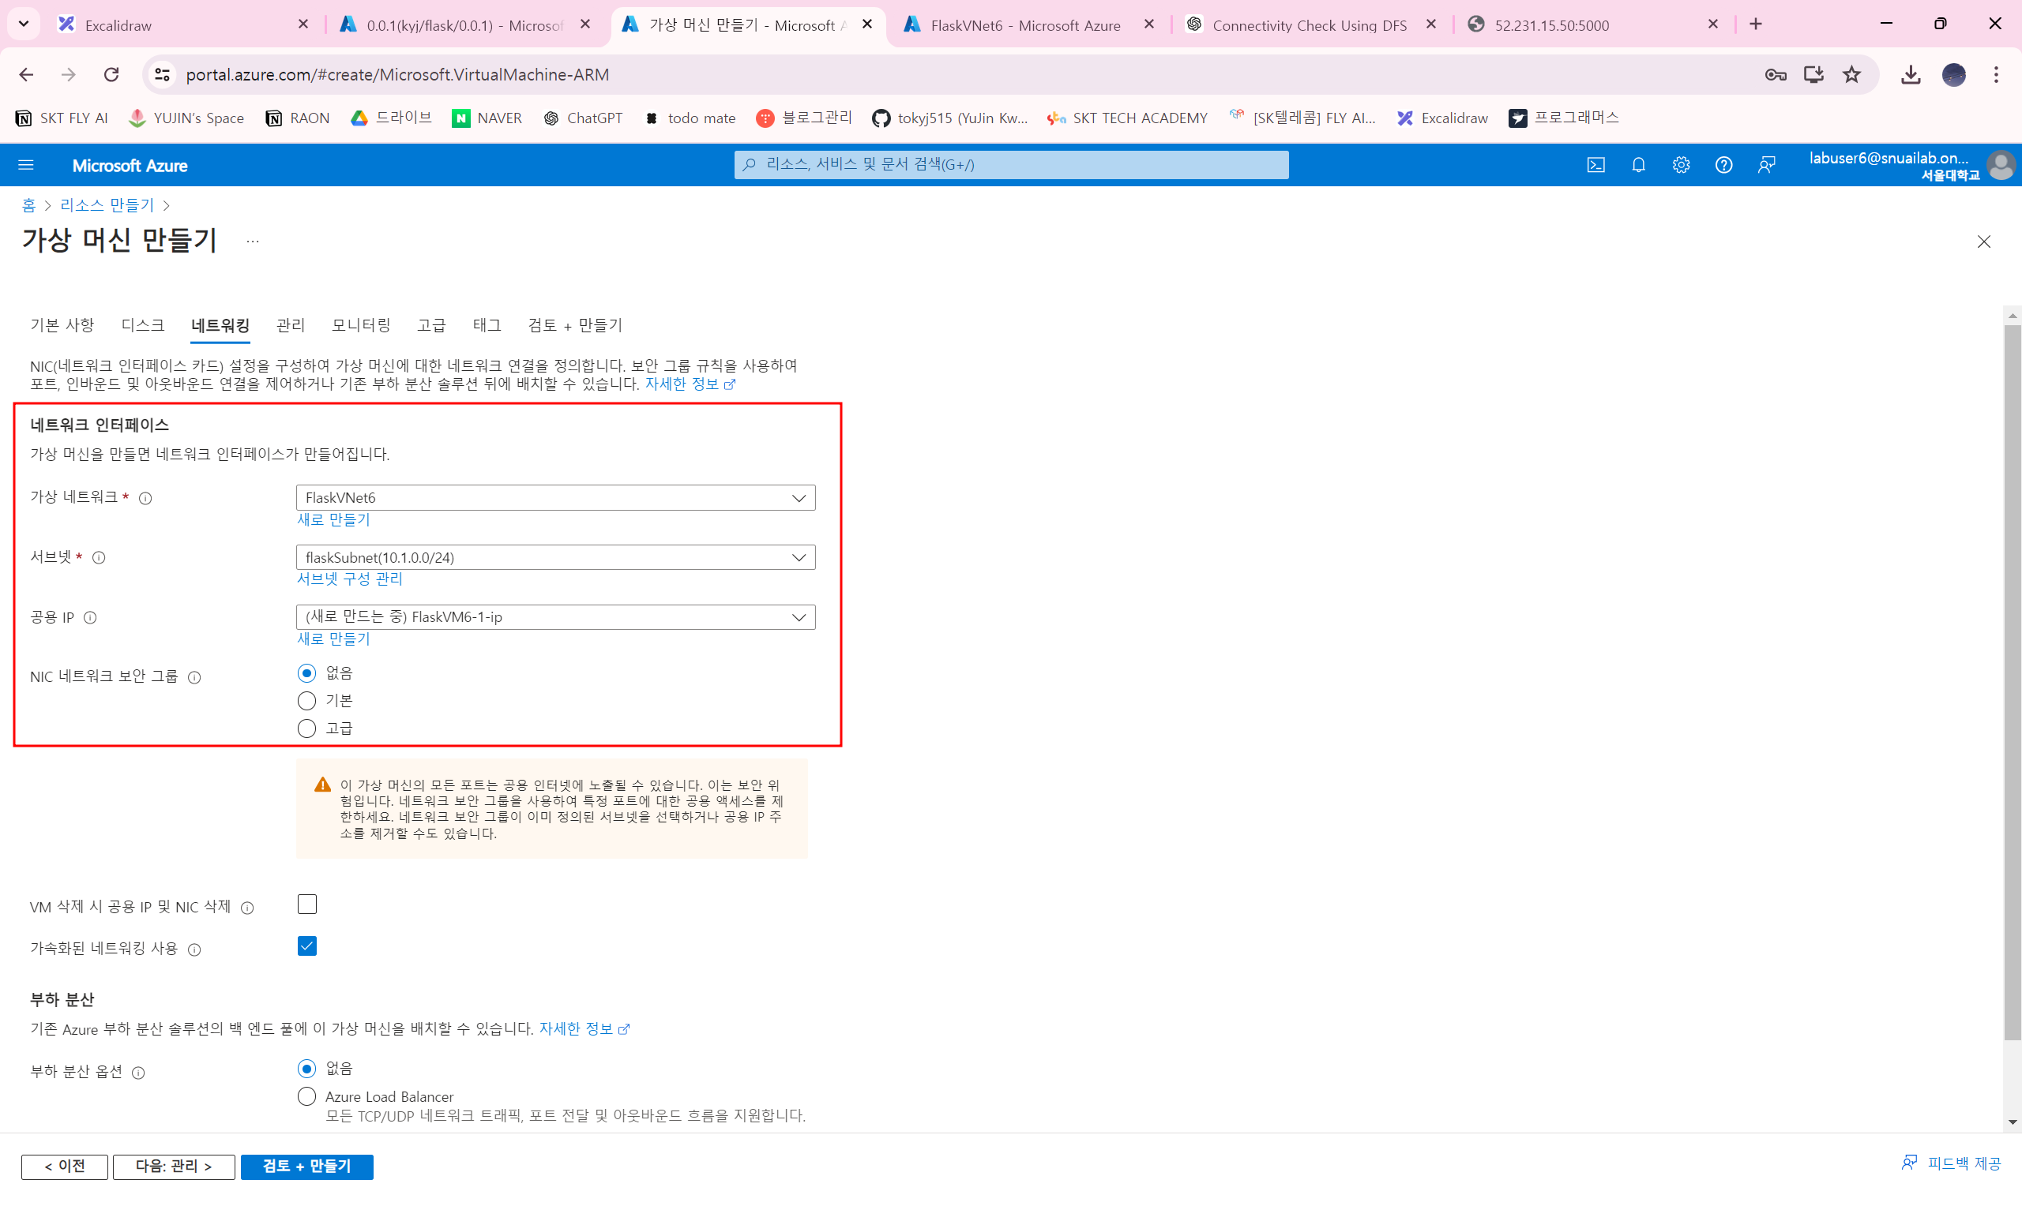Switch to 기본 사항 tab
Viewport: 2022px width, 1206px height.
pos(62,325)
